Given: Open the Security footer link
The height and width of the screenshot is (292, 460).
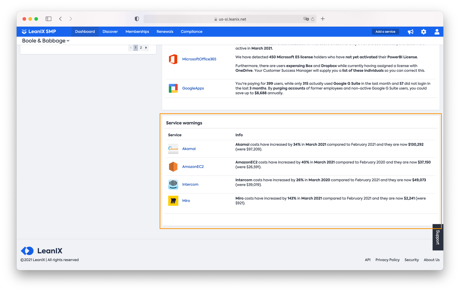Looking at the screenshot, I should [x=411, y=260].
